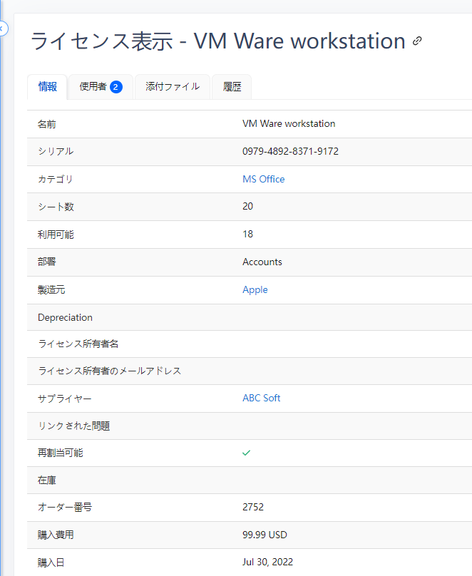Screen dimensions: 472x576
Task: Click the 名前 value VM Ware workstation
Action: pos(289,123)
